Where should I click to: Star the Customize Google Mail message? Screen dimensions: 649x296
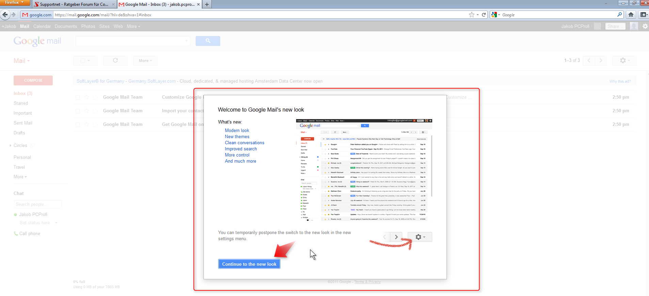(x=86, y=97)
